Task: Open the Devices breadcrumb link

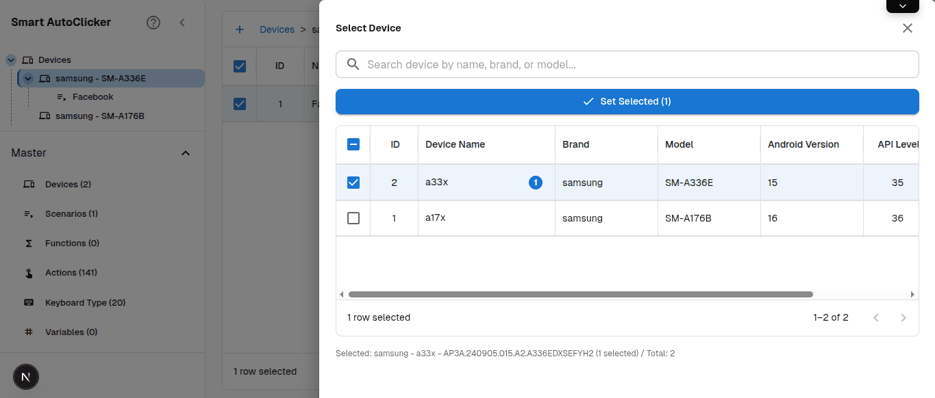Action: (x=277, y=29)
